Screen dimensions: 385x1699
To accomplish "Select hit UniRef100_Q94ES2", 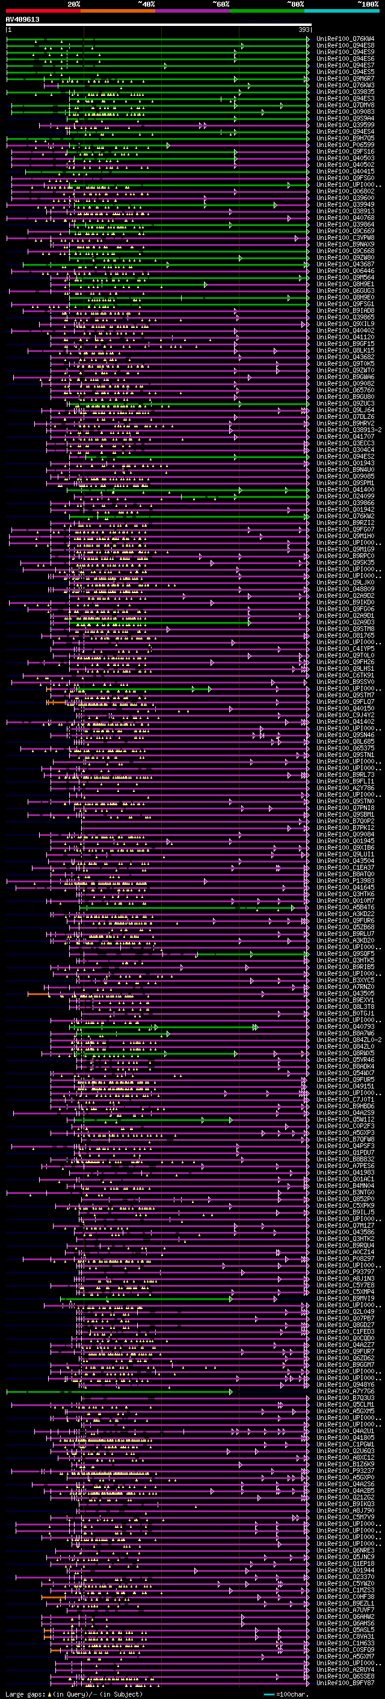I will click(345, 456).
